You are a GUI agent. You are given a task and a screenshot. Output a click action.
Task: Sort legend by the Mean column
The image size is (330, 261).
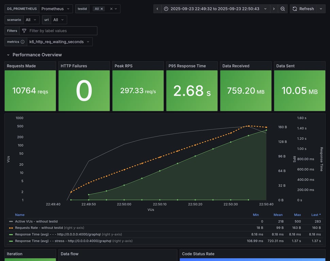click(278, 215)
